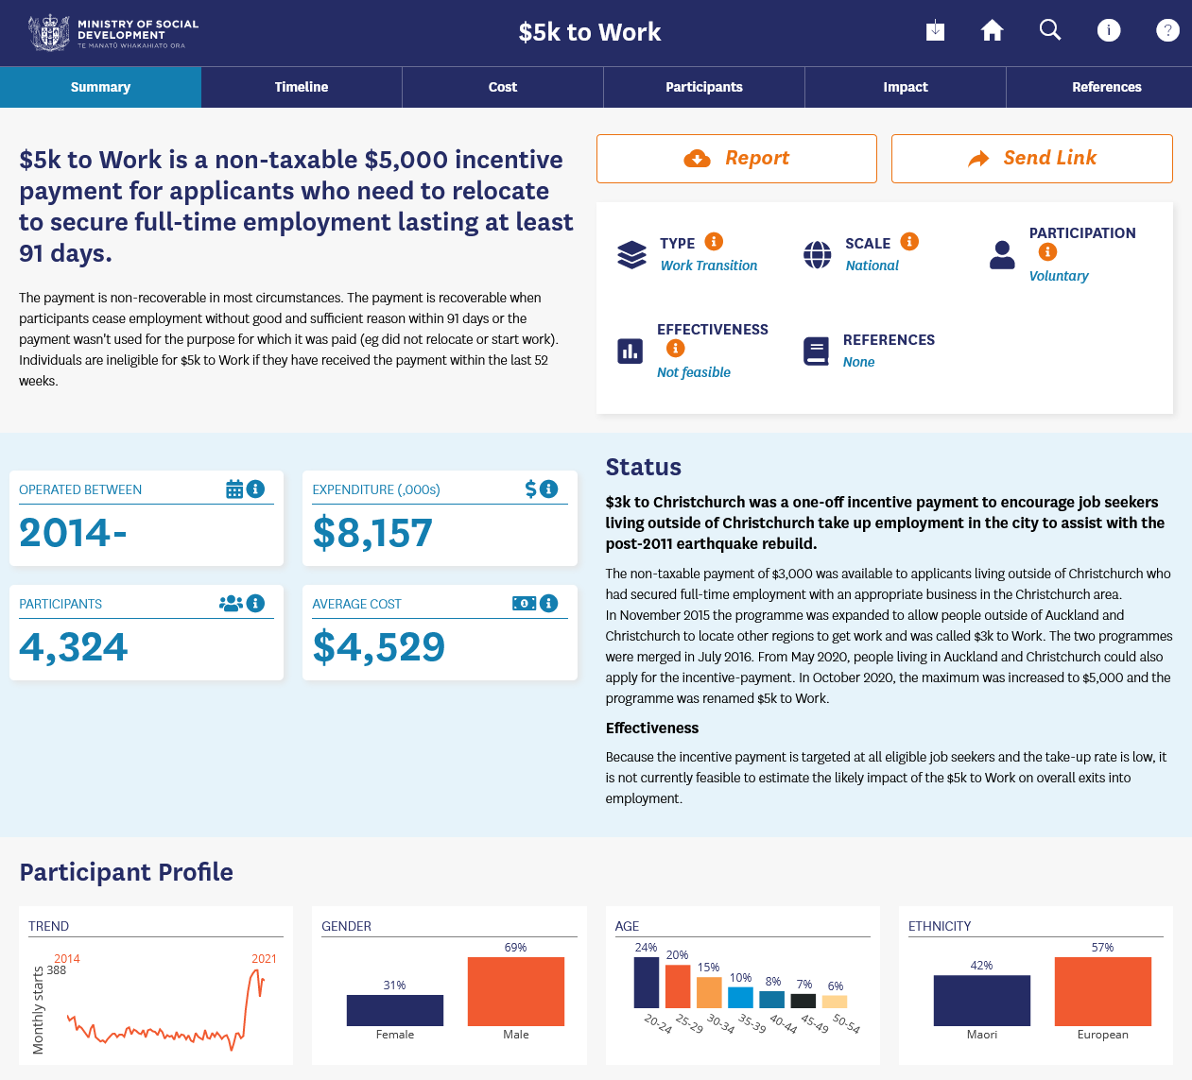Click the Send Link button
Screen dimensions: 1192x1080
[1031, 159]
